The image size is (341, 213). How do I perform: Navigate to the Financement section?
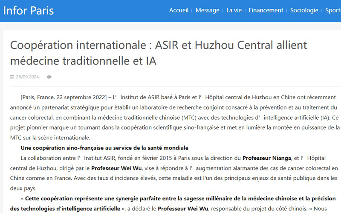[x=266, y=10]
